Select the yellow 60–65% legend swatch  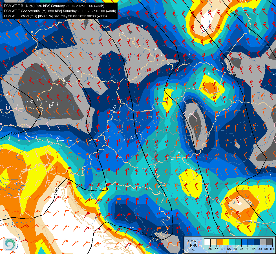(226, 242)
